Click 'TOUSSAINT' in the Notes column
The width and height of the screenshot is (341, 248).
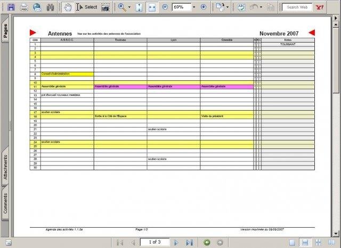point(288,44)
